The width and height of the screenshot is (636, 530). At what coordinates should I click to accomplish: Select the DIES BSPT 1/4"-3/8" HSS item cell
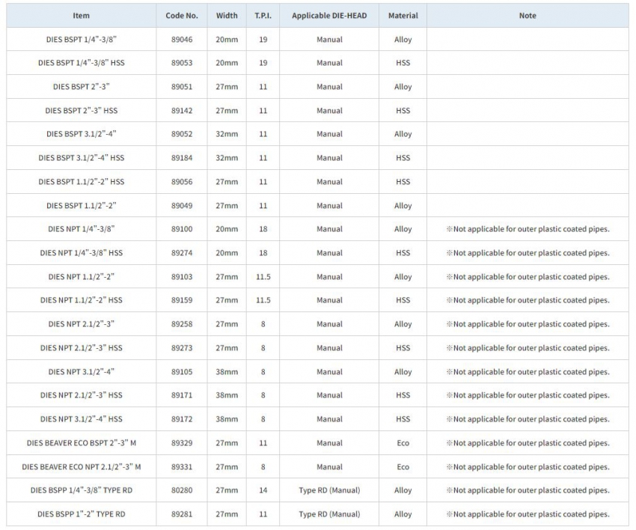82,63
